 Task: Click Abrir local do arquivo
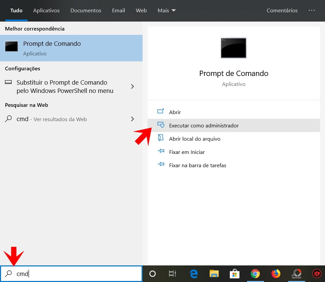pos(195,139)
